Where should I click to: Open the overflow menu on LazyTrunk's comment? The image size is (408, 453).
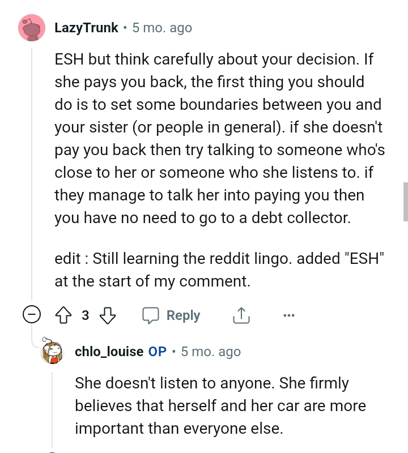coord(289,315)
